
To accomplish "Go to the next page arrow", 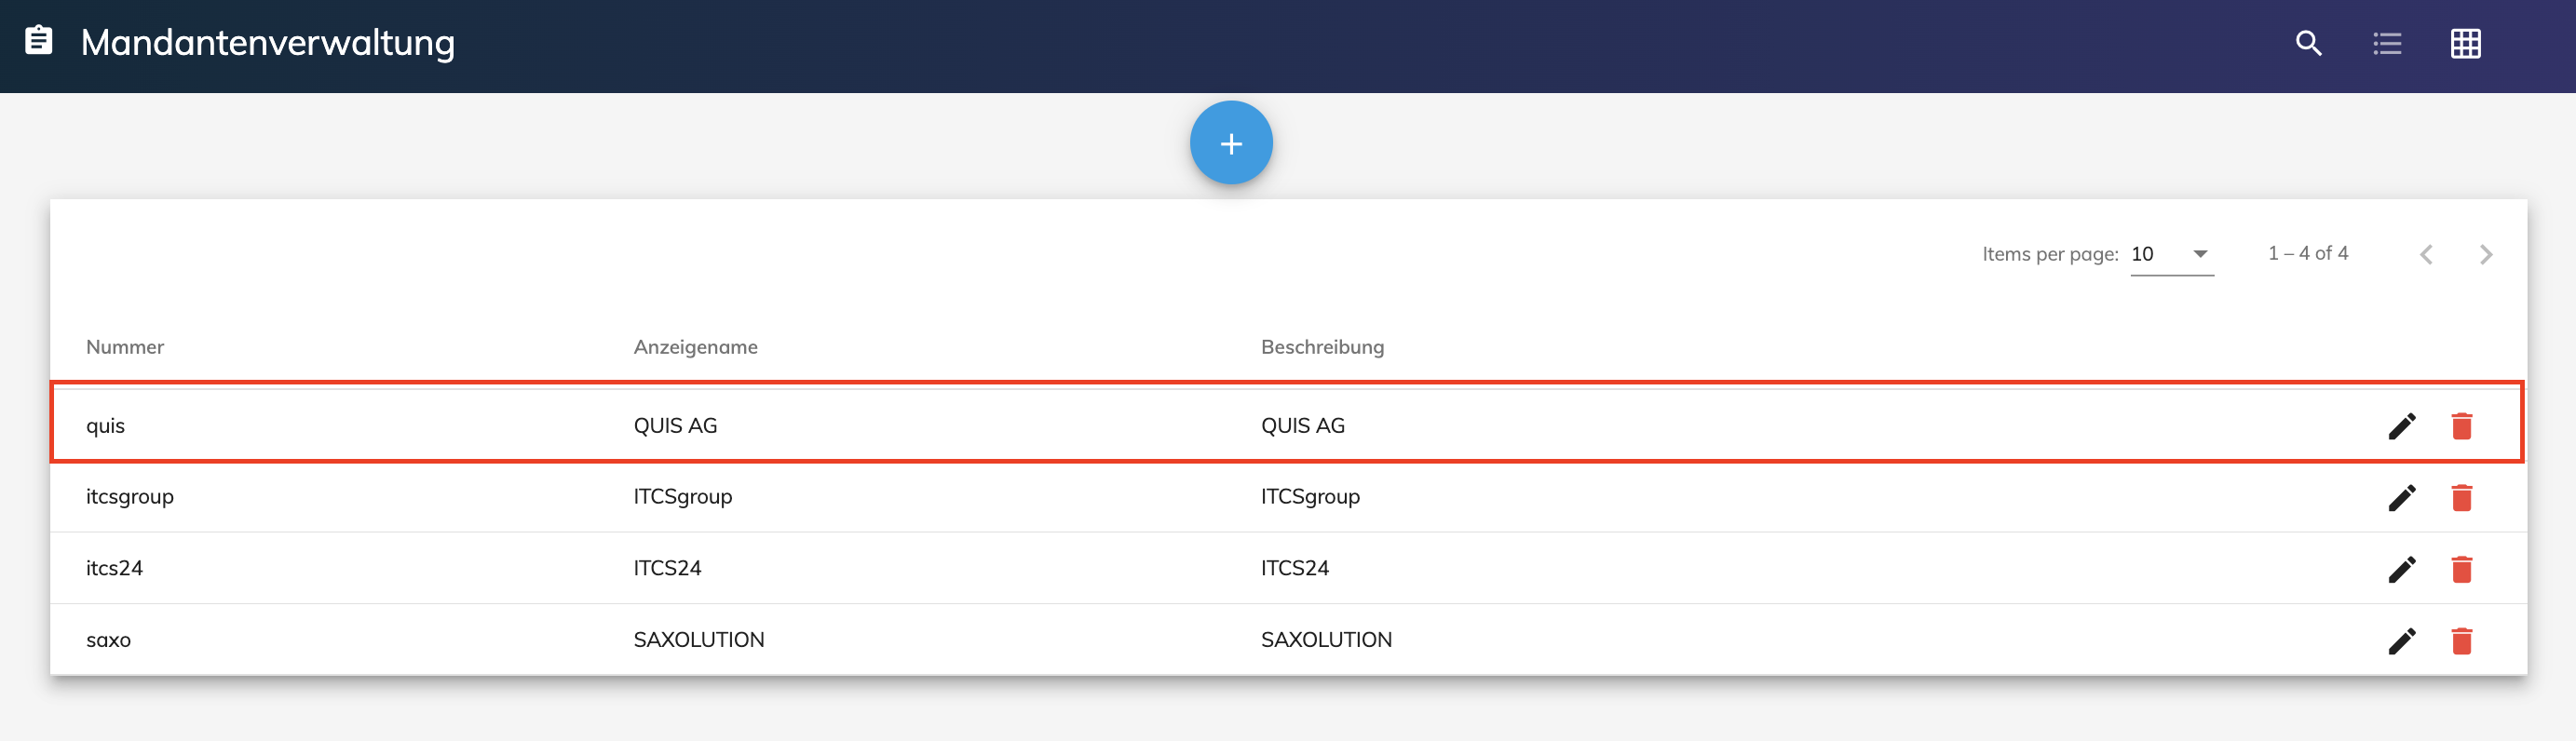I will [2486, 254].
